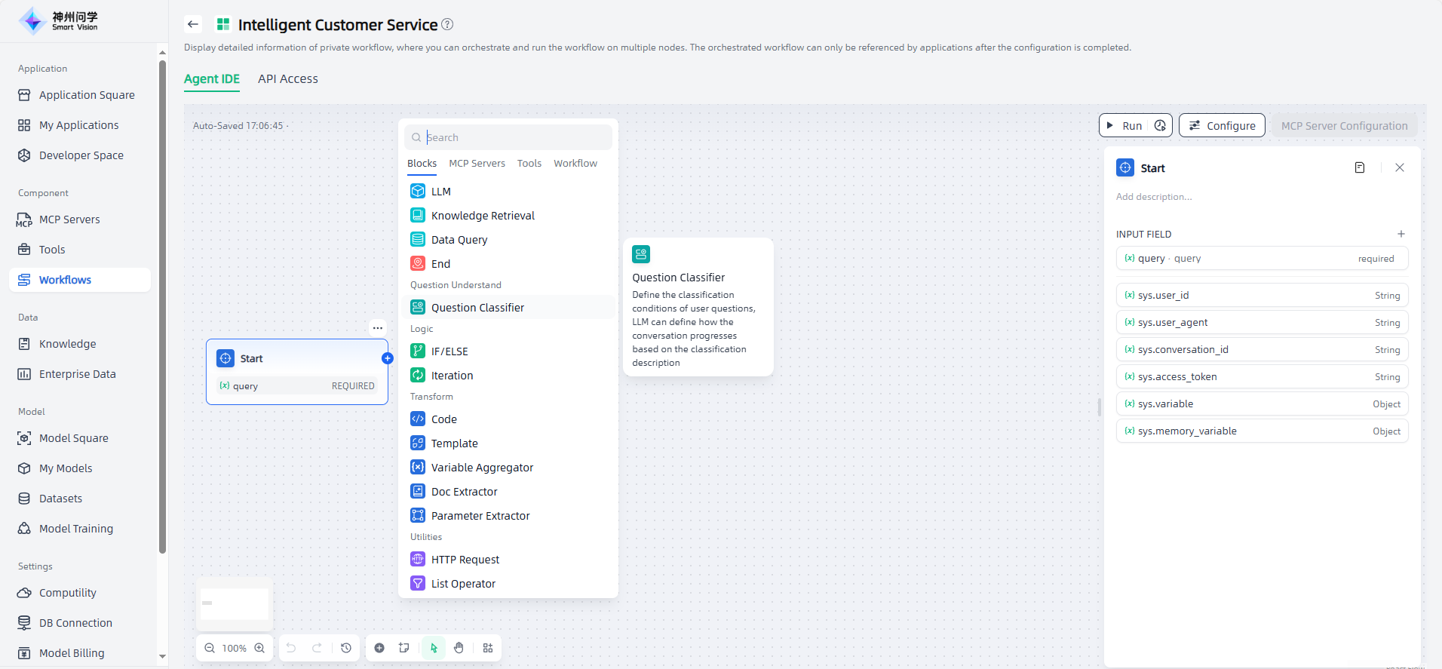This screenshot has width=1442, height=669.
Task: Activate pointer selection mode
Action: click(x=434, y=648)
